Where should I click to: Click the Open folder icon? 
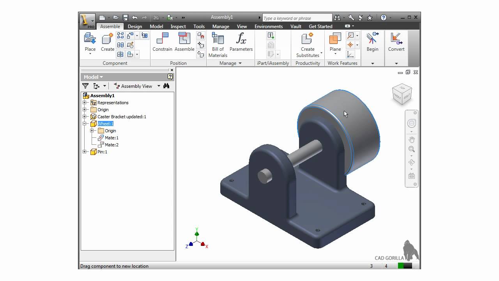pos(116,18)
